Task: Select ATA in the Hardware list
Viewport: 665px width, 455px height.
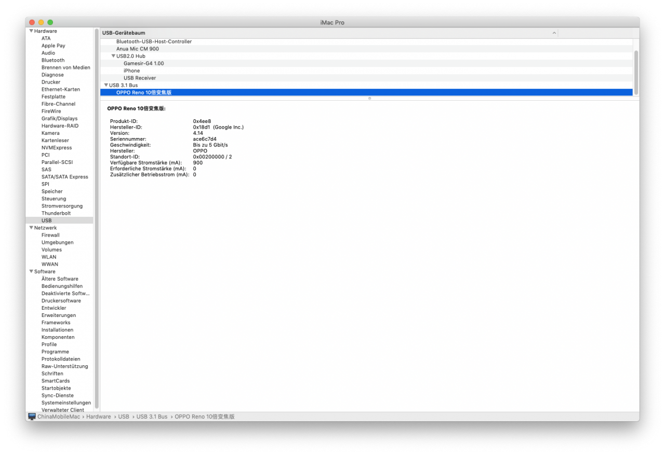Action: coord(46,38)
